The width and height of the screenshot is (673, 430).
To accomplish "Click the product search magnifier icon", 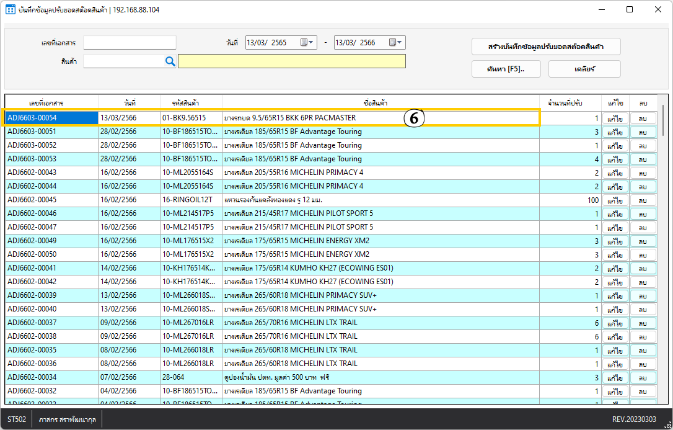I will point(170,61).
